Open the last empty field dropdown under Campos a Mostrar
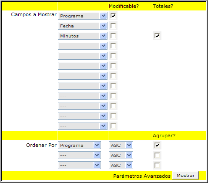This screenshot has height=183, width=208. pos(83,126)
